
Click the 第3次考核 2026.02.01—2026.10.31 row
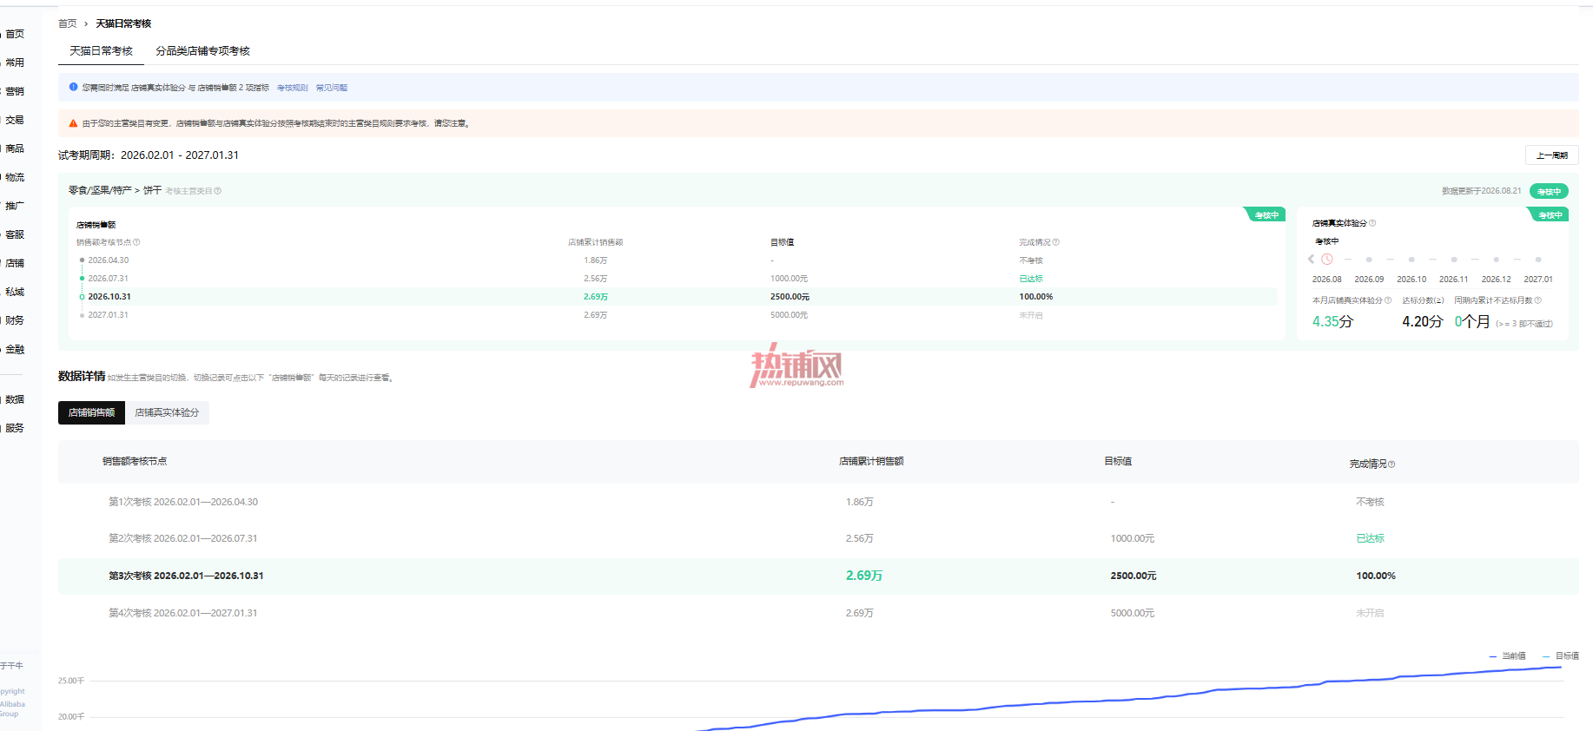point(818,576)
